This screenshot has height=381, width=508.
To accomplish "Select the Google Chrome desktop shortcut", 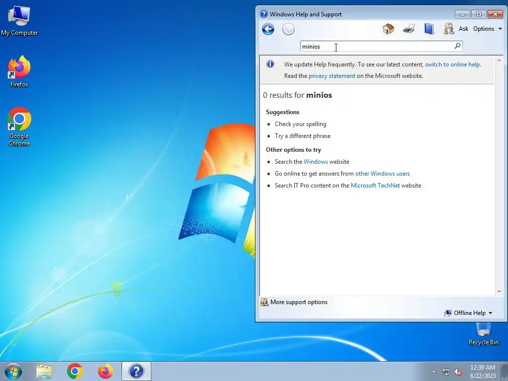I will (19, 127).
